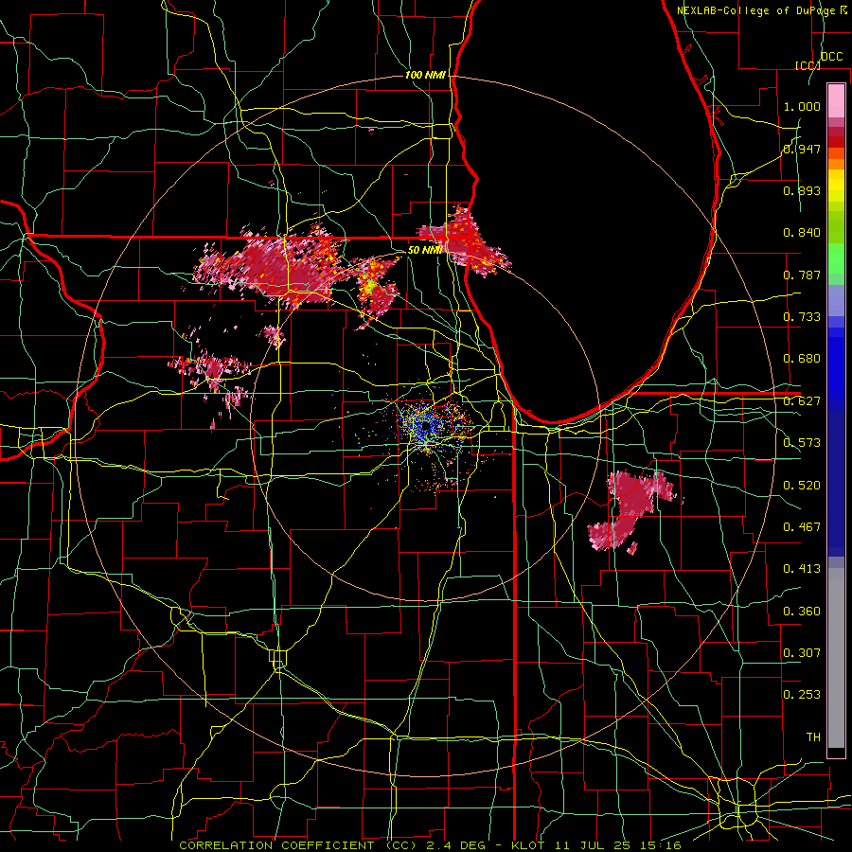Click the 0.307 scale value
Image resolution: width=852 pixels, height=852 pixels.
(x=802, y=653)
